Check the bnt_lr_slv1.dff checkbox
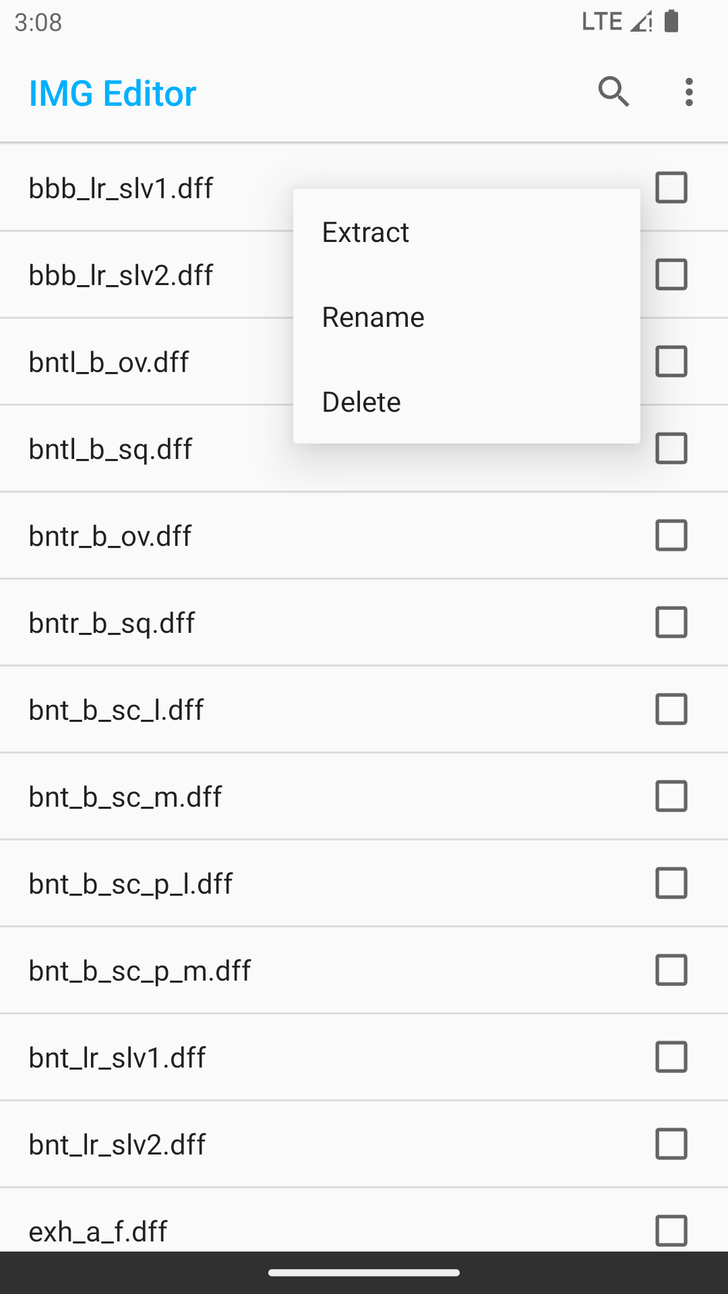Viewport: 728px width, 1294px height. [x=671, y=1057]
